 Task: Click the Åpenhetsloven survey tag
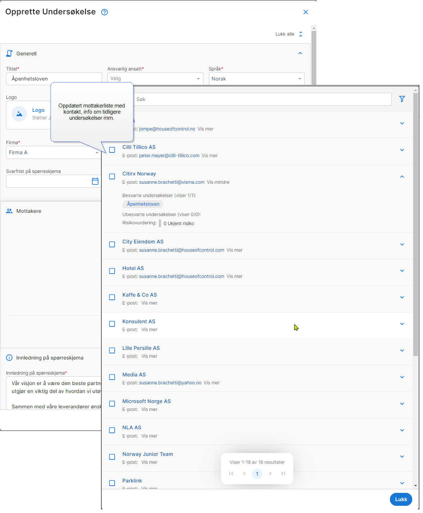pyautogui.click(x=143, y=204)
